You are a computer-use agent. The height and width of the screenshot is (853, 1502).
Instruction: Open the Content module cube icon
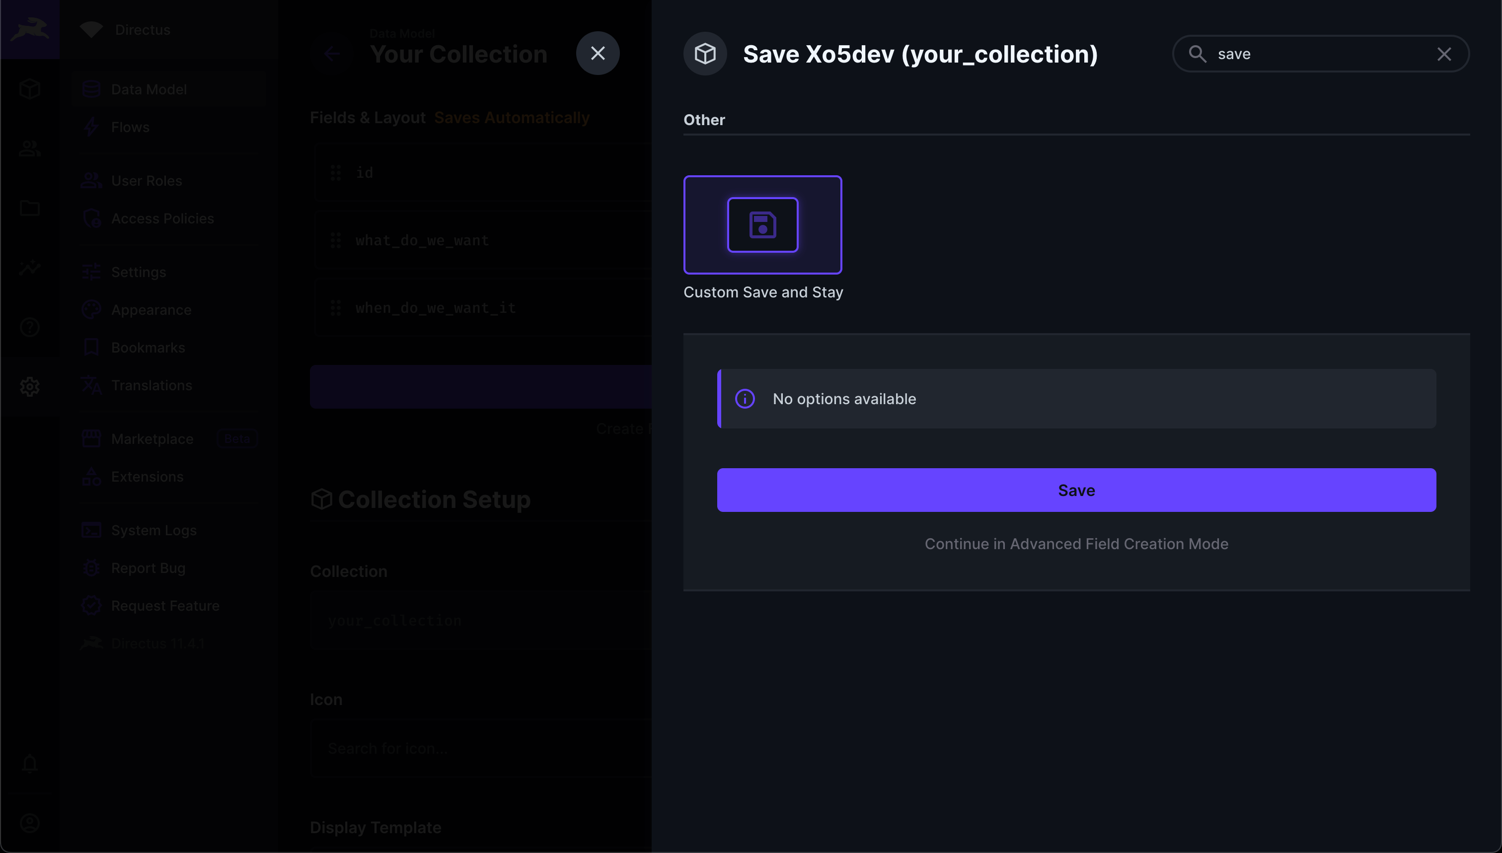[29, 89]
